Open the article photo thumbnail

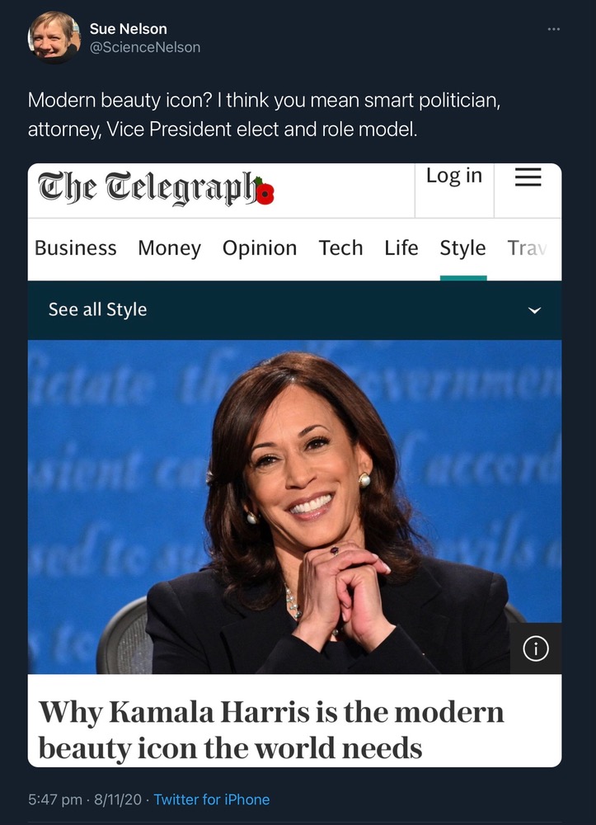click(x=294, y=507)
